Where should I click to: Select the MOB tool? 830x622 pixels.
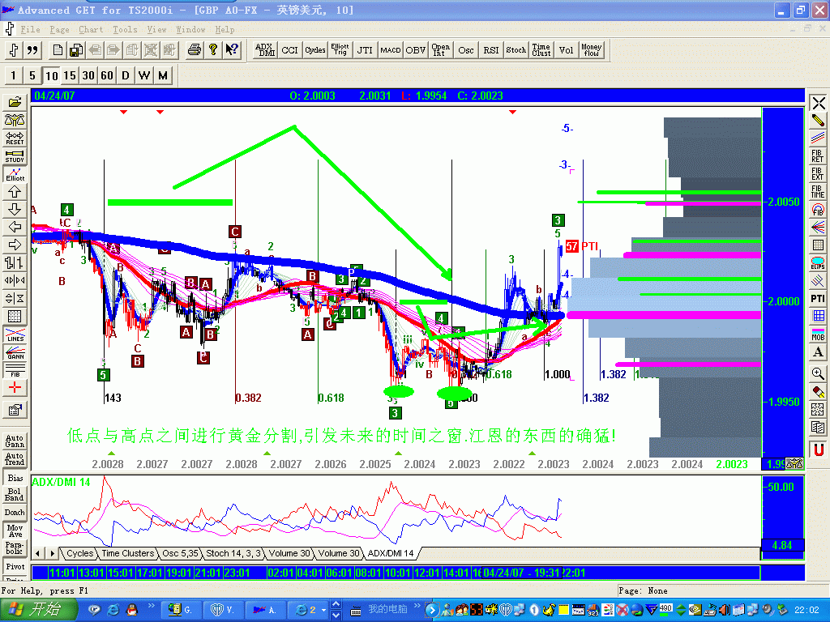818,334
